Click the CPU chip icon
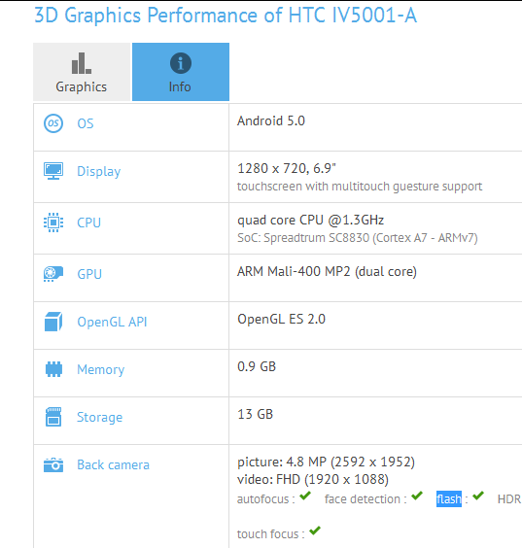522x548 pixels. click(53, 223)
